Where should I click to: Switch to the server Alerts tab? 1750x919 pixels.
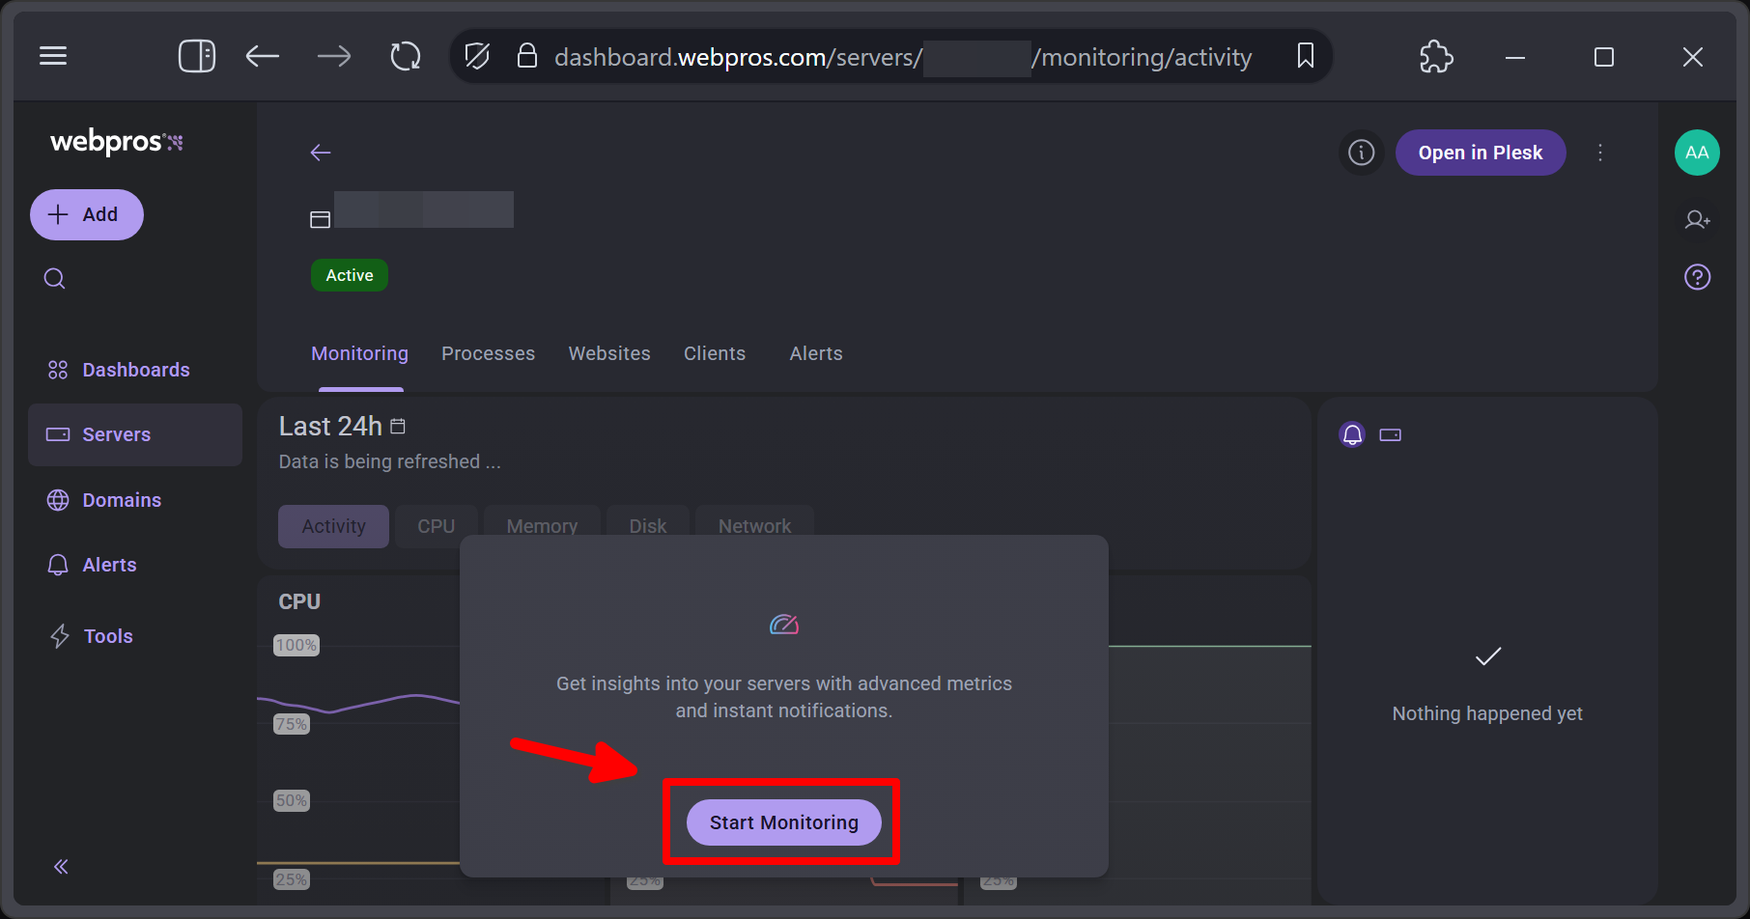tap(816, 353)
